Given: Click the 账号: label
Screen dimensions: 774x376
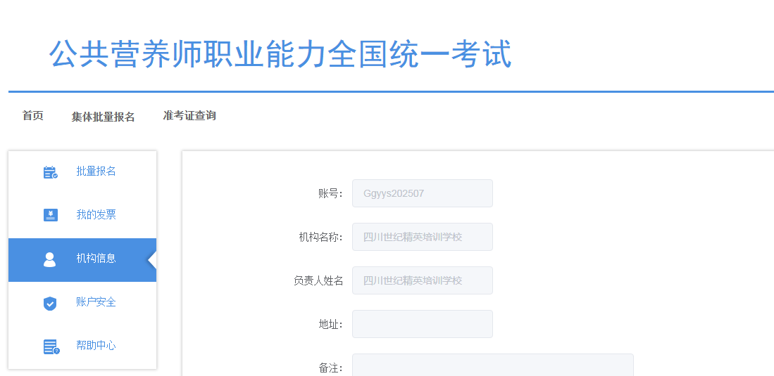Looking at the screenshot, I should point(331,194).
